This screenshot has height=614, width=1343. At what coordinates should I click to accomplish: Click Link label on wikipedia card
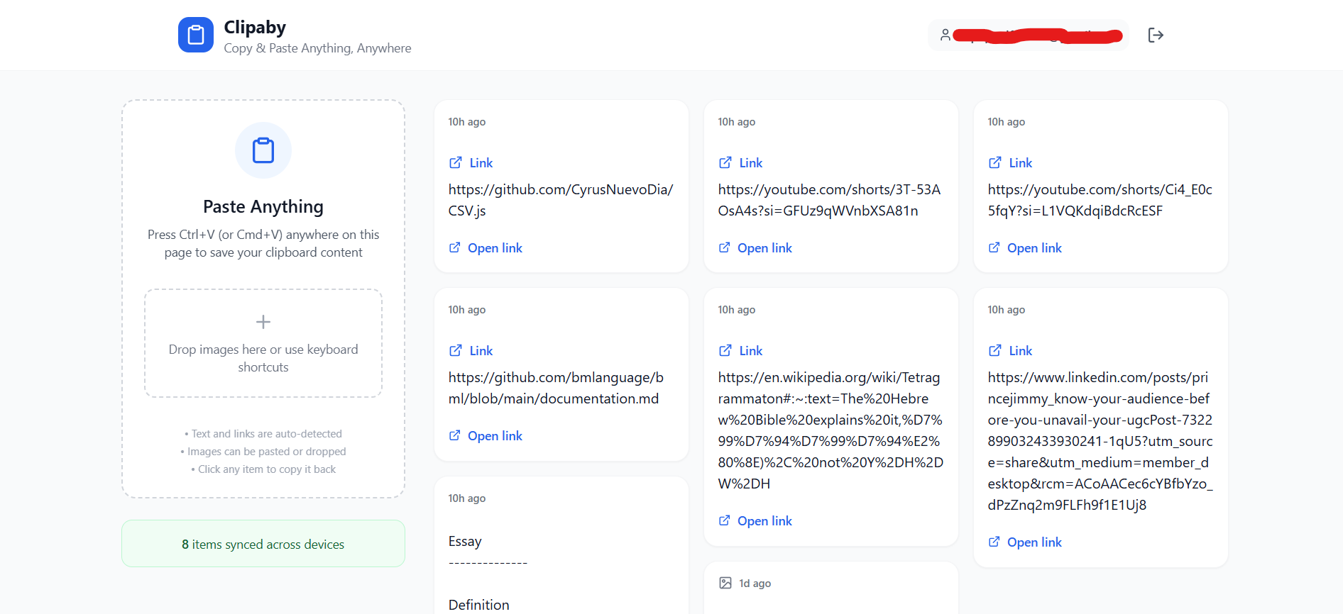coord(751,350)
